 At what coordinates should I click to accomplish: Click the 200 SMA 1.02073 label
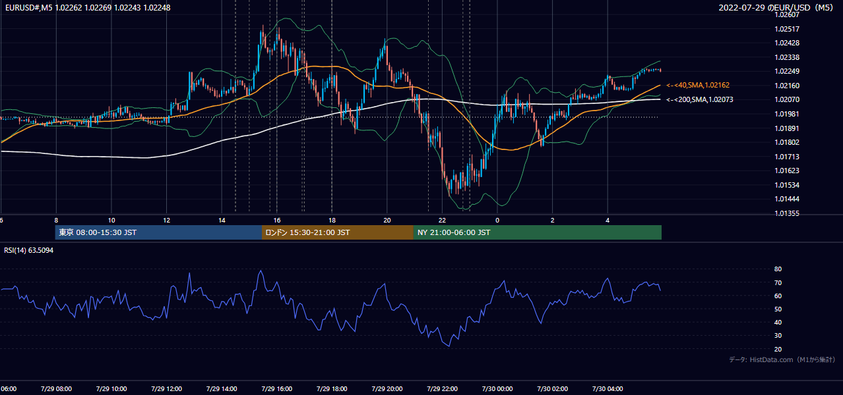pos(699,99)
